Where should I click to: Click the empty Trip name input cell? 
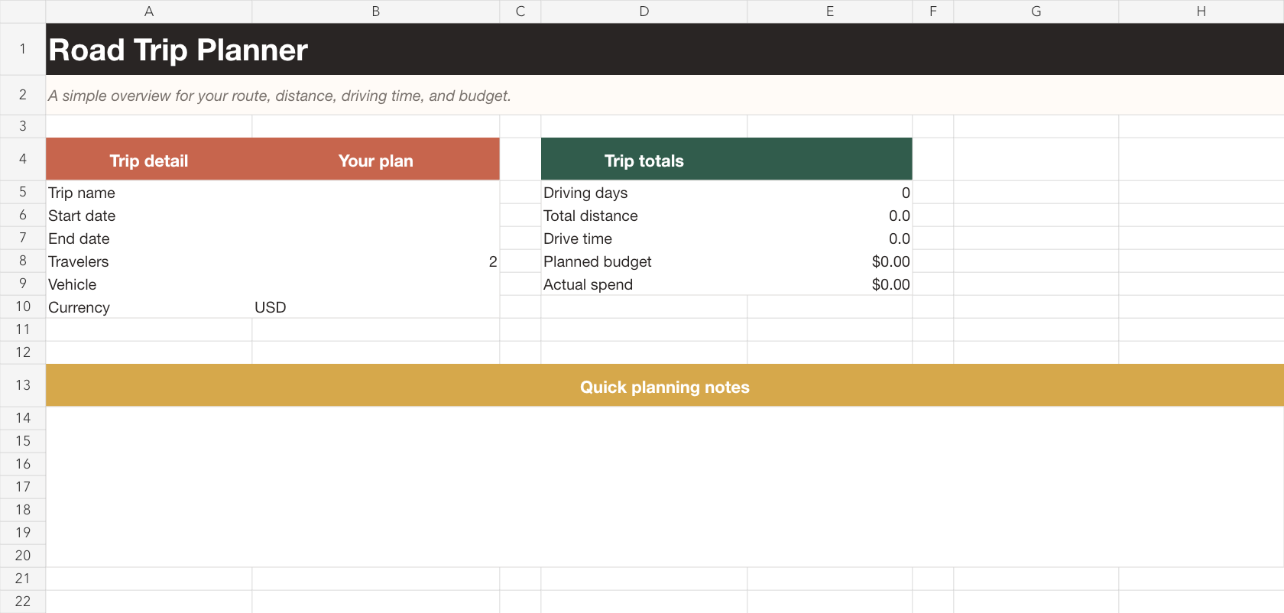coord(376,193)
